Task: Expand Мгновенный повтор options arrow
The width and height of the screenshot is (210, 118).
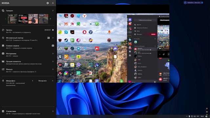Action: [x=53, y=38]
